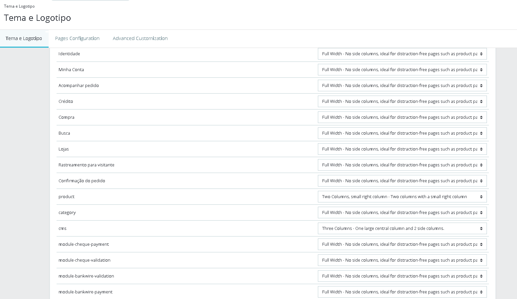
Task: Change the product page layout dropdown
Action: click(402, 197)
